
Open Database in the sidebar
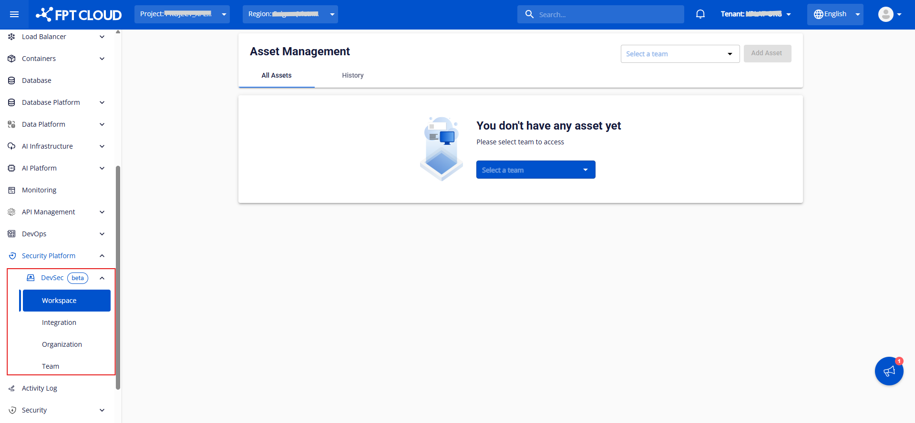[x=36, y=81]
